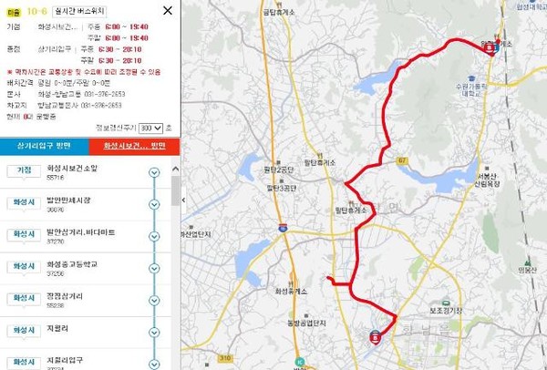This screenshot has width=547, height=370.
Task: Click the route 310 road sign marker
Action: (x=225, y=358)
